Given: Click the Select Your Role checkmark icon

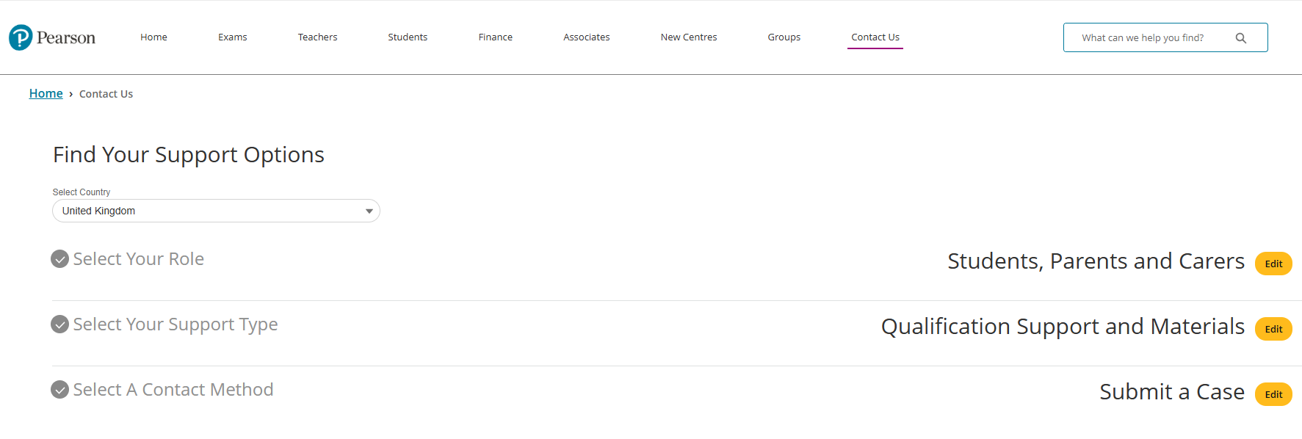Looking at the screenshot, I should click(x=59, y=259).
